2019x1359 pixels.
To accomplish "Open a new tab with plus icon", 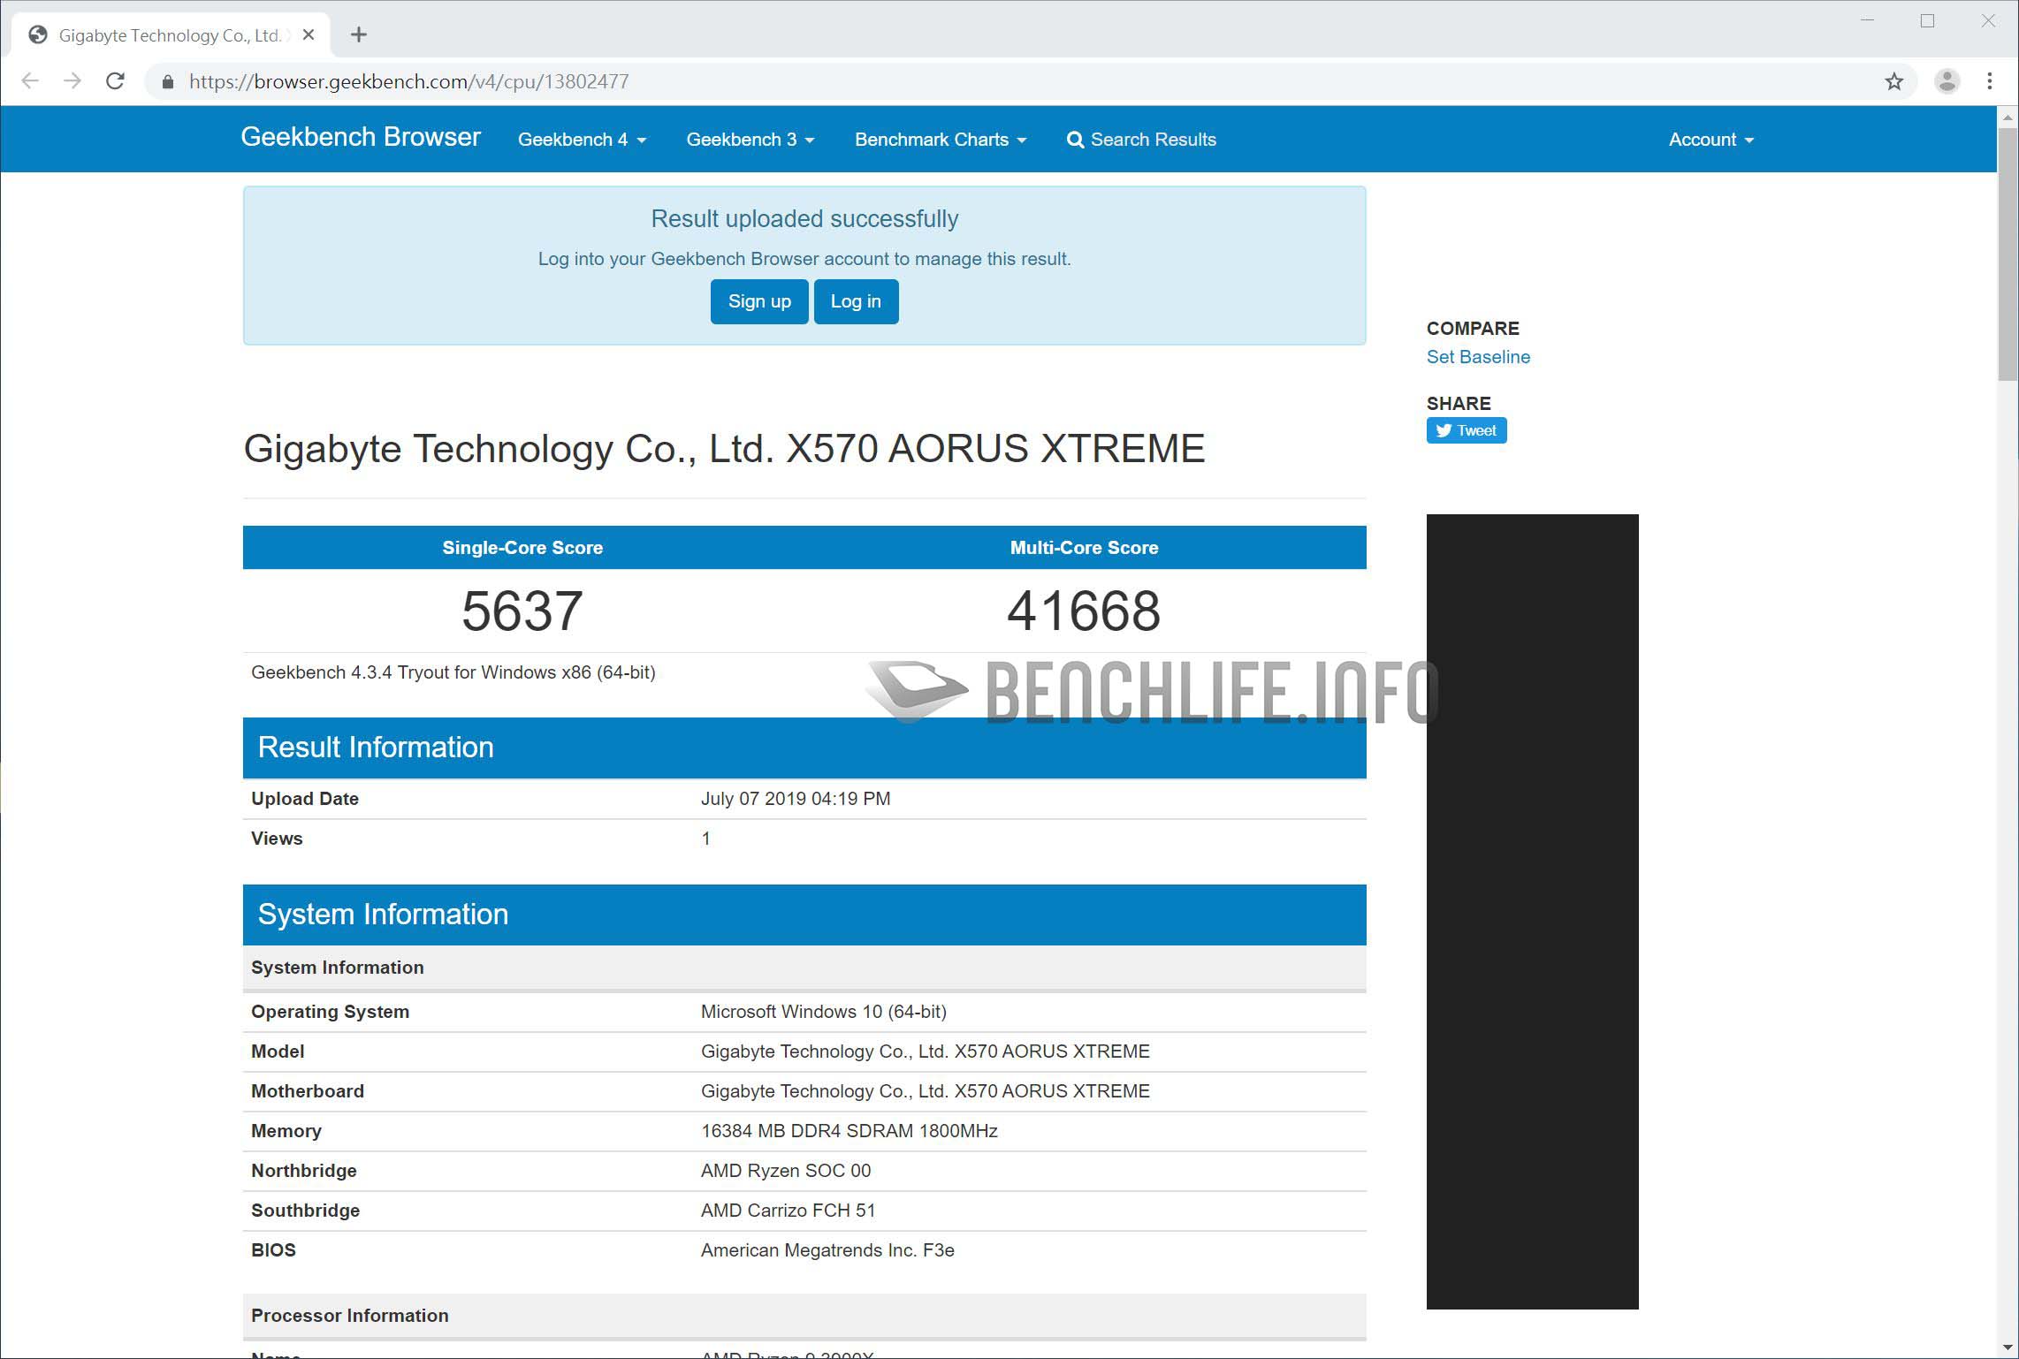I will (358, 34).
